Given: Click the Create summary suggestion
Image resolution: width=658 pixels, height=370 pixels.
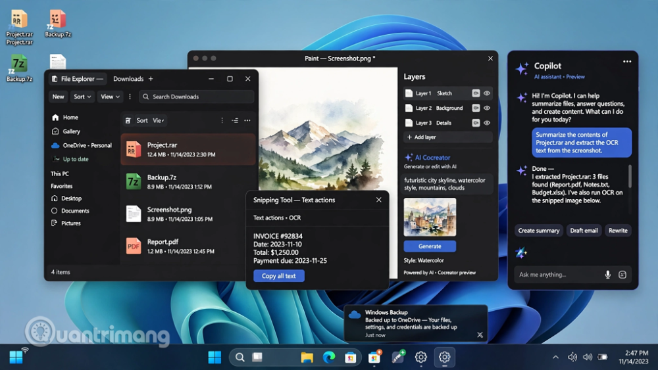Looking at the screenshot, I should pos(539,231).
